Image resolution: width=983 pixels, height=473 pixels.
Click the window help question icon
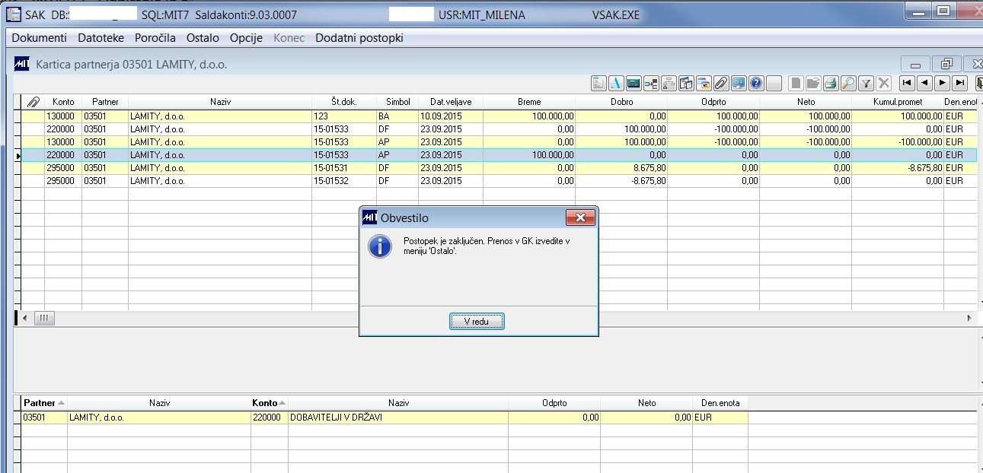pos(686,83)
